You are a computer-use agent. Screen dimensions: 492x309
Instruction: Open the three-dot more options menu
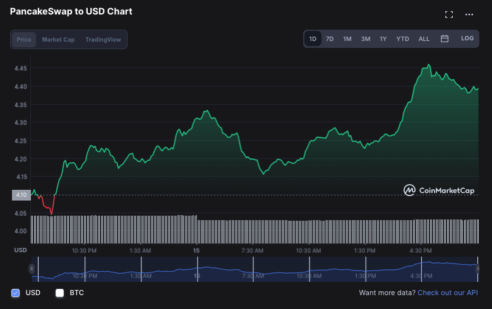tap(469, 15)
